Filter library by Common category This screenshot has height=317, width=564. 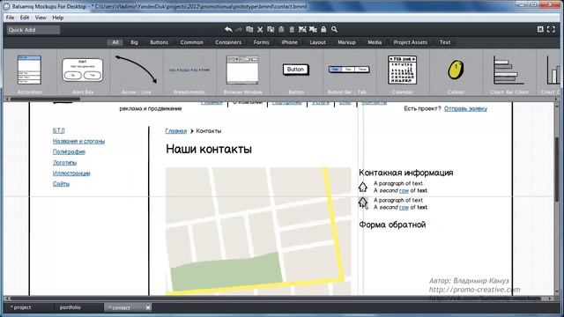point(192,42)
